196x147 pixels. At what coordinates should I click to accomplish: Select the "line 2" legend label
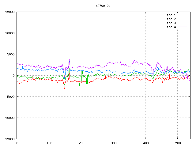[x=170, y=19]
